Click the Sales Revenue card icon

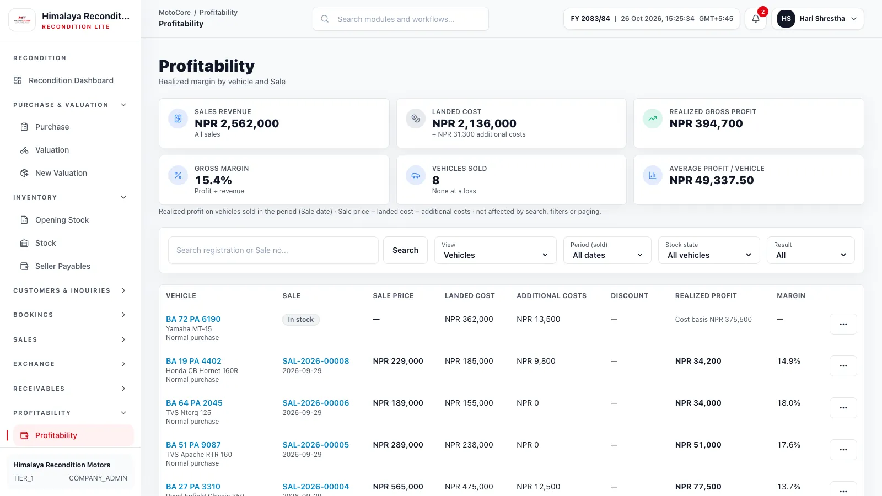tap(178, 118)
